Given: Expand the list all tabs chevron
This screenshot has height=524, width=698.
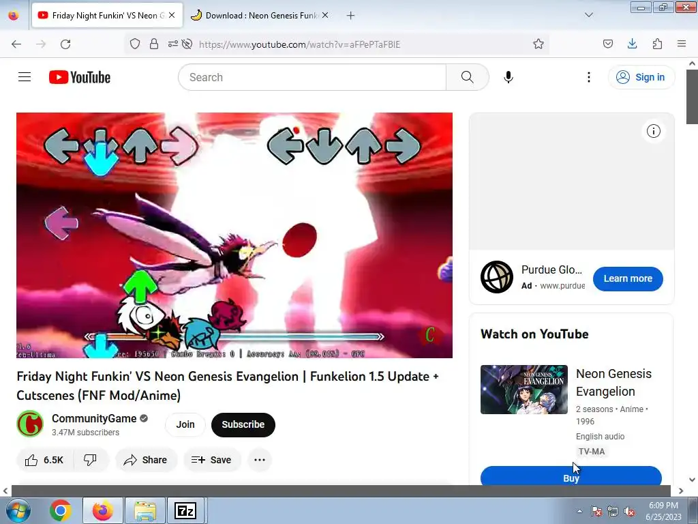Looking at the screenshot, I should [x=588, y=15].
